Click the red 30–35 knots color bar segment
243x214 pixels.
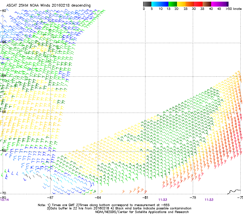pos(198,4)
